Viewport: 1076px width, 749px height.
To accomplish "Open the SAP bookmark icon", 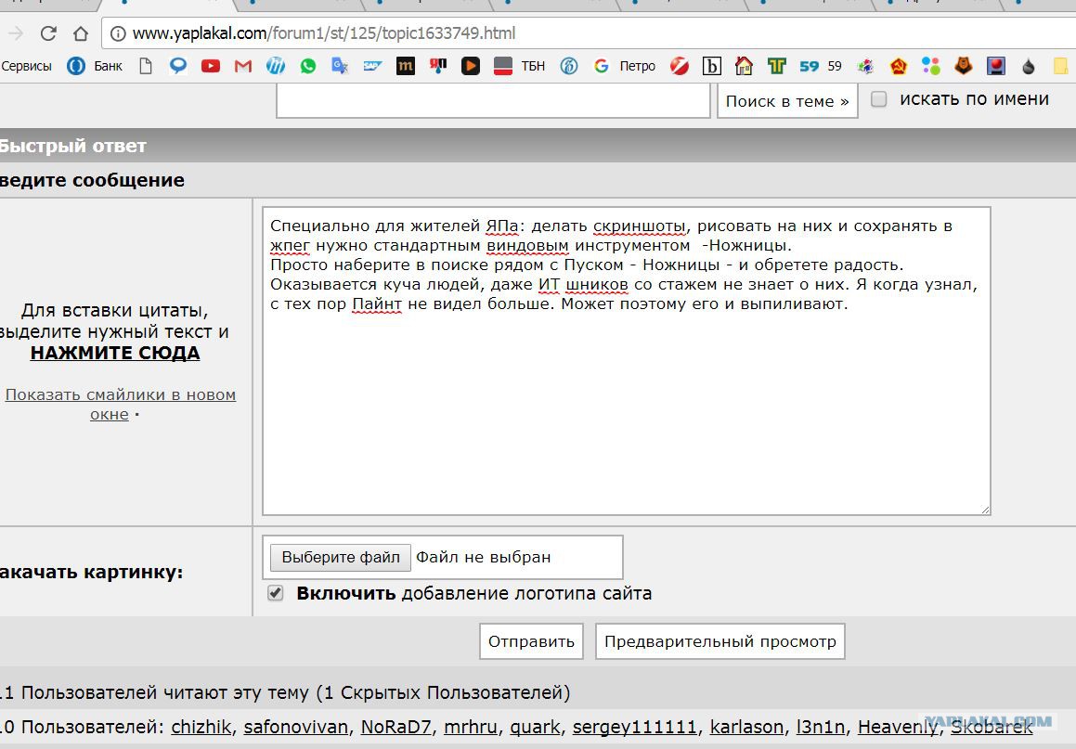I will tap(372, 66).
